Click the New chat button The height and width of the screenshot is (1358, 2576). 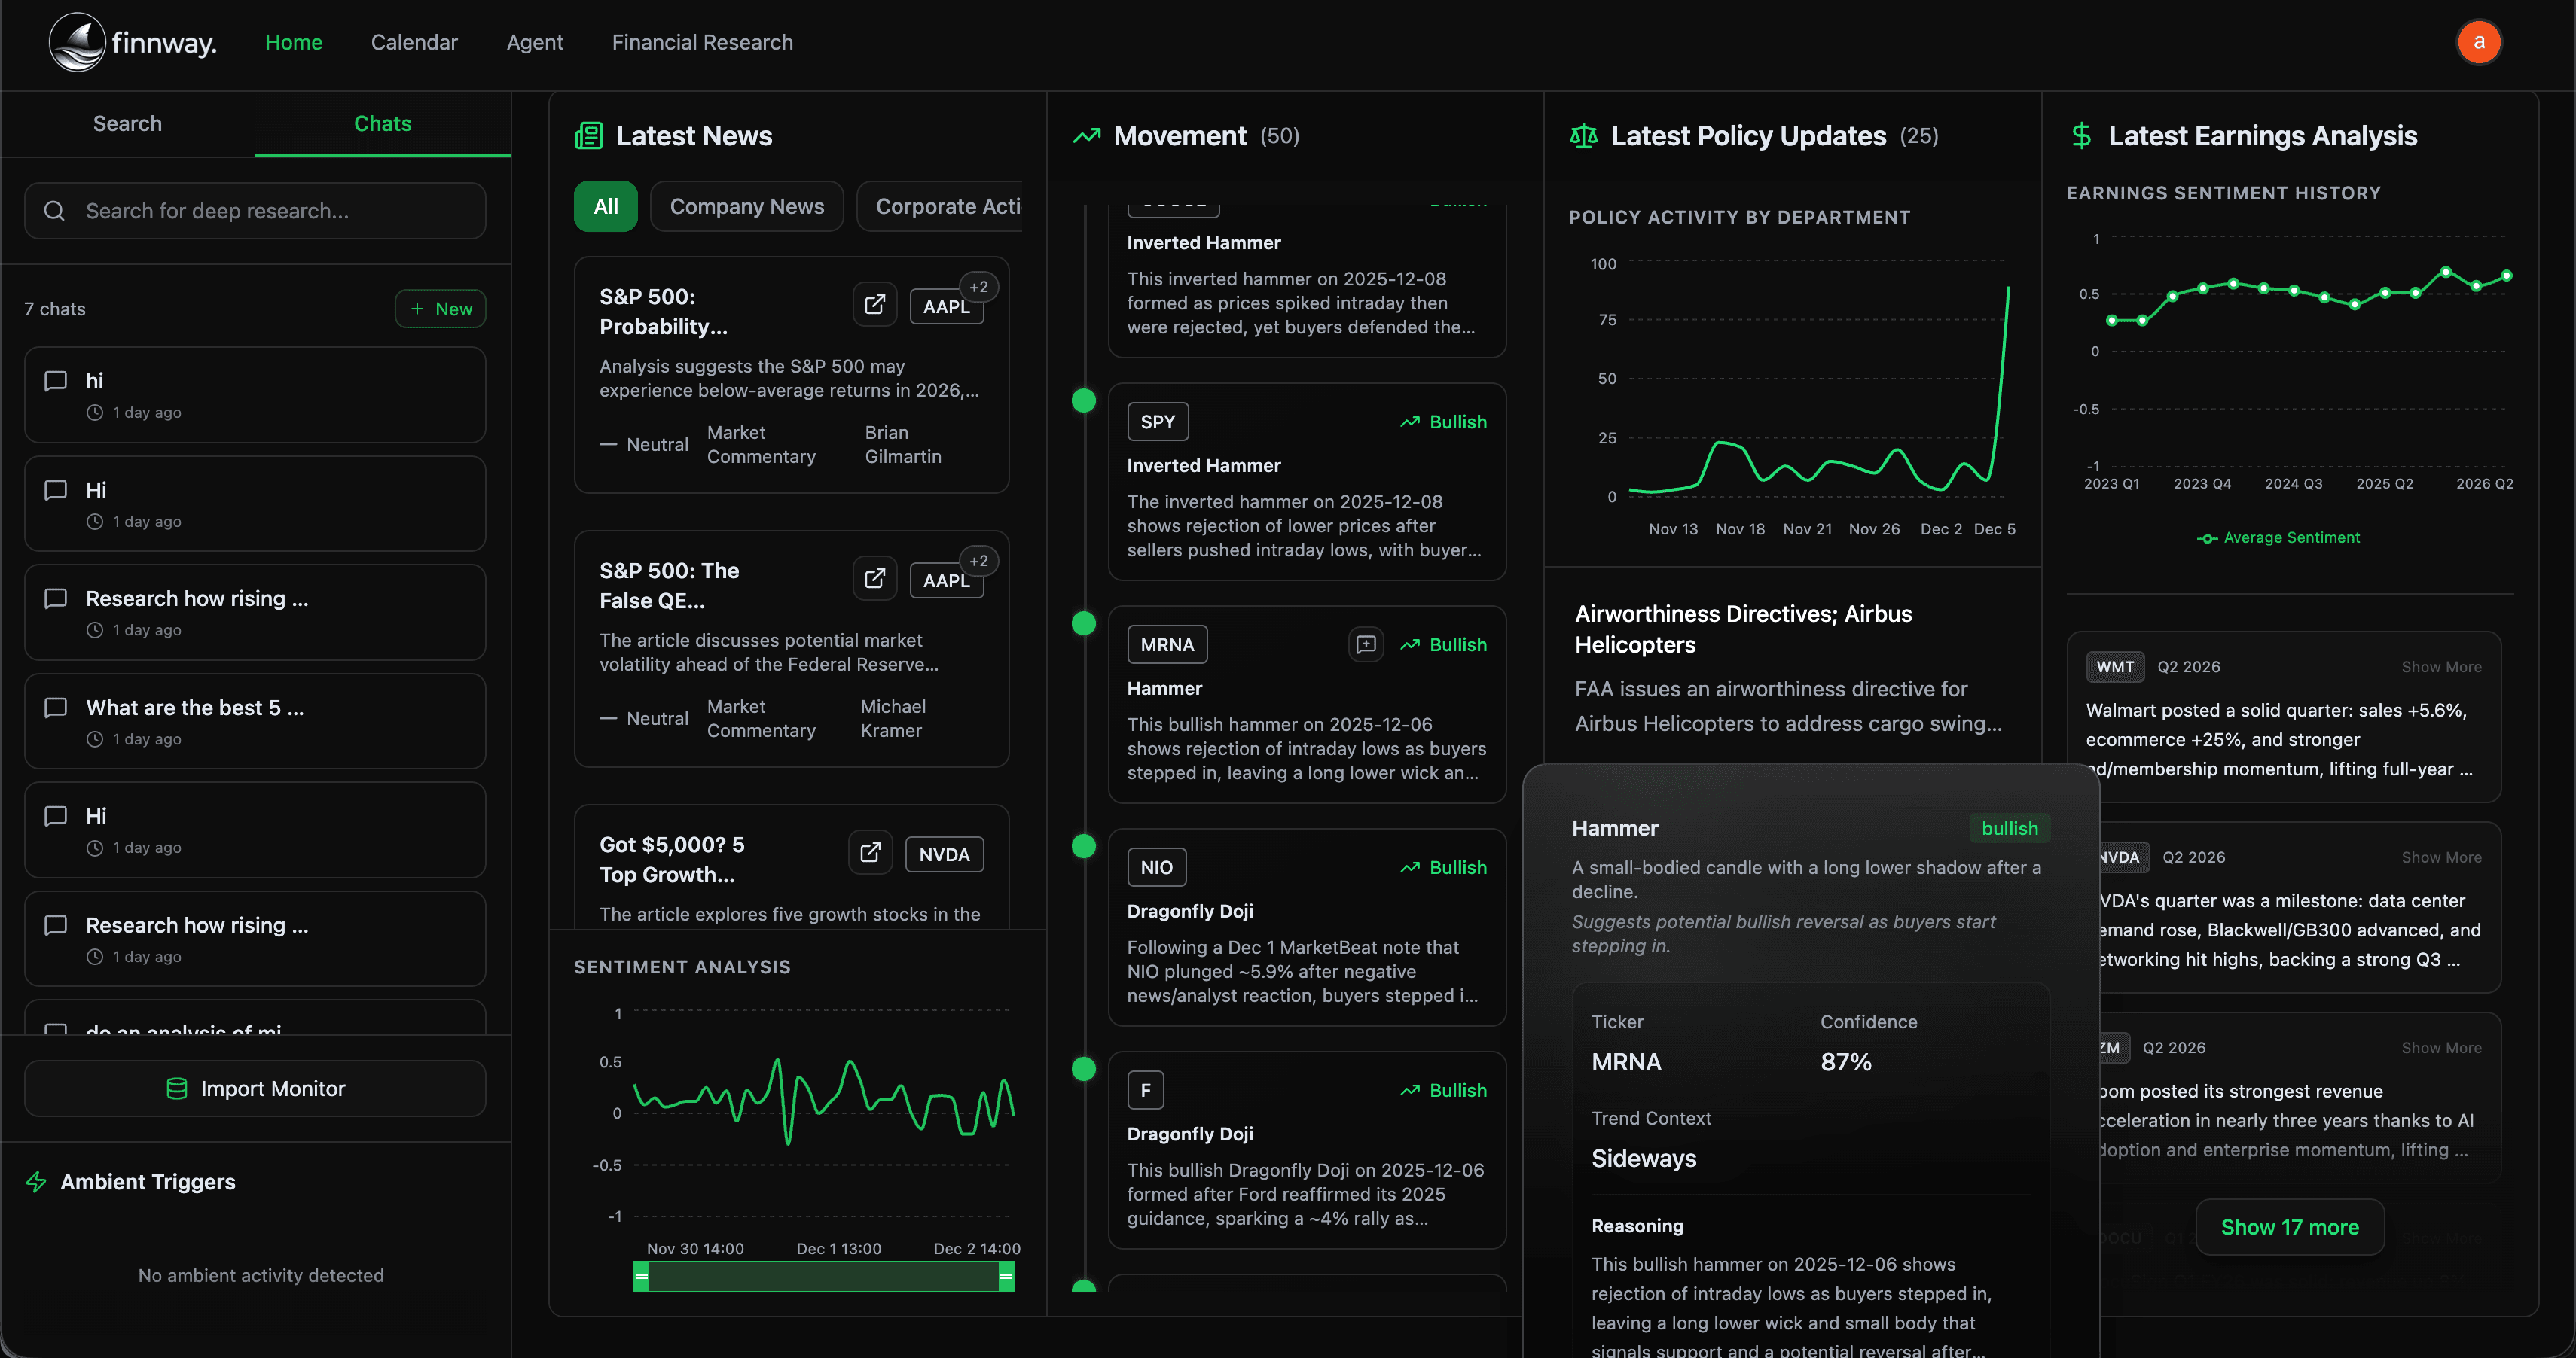(440, 309)
